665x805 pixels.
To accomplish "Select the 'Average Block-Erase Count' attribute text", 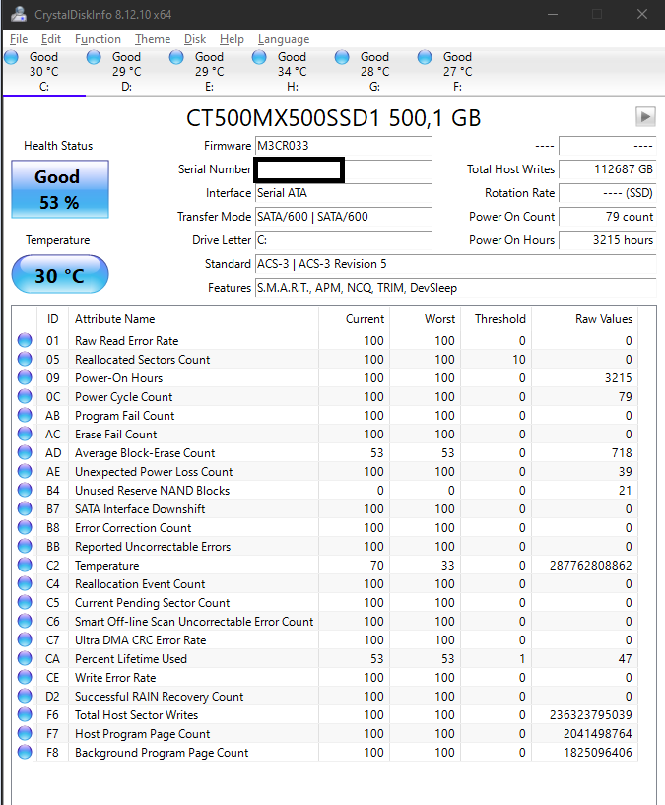I will (x=145, y=453).
